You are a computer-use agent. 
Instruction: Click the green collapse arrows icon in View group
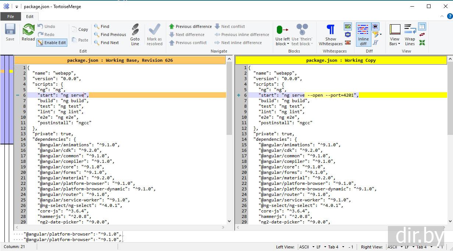[x=422, y=43]
